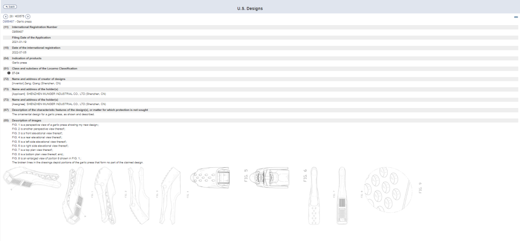The height and width of the screenshot is (241, 520).
Task: Select the 'FIG. 4 is a rear elevational view' line
Action: click(x=37, y=137)
